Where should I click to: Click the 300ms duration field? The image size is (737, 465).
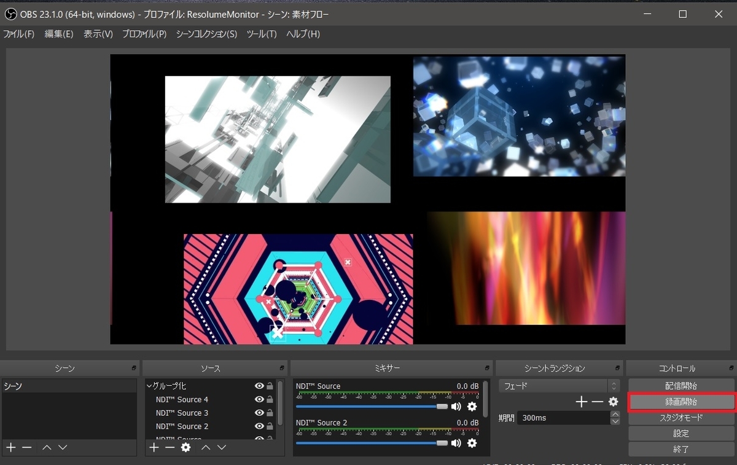563,418
